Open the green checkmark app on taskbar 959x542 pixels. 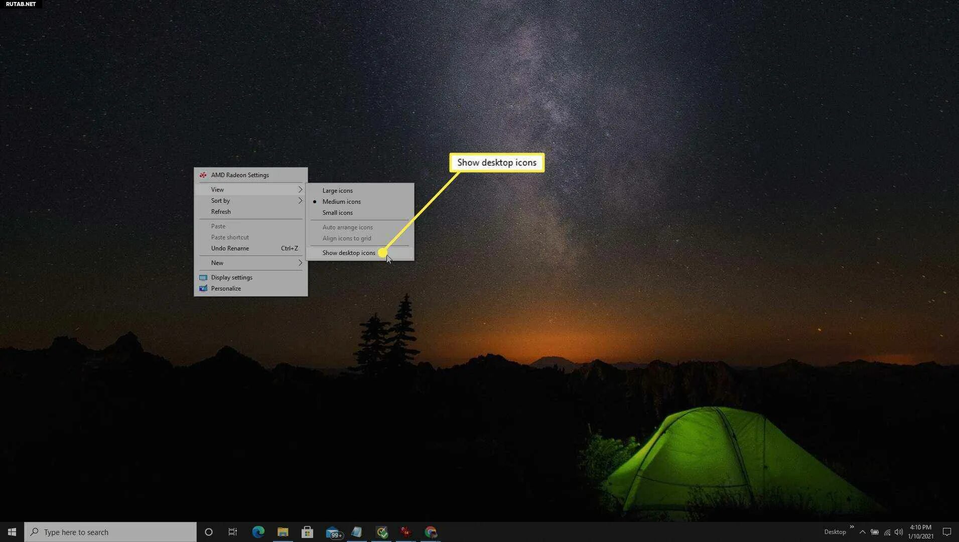382,532
